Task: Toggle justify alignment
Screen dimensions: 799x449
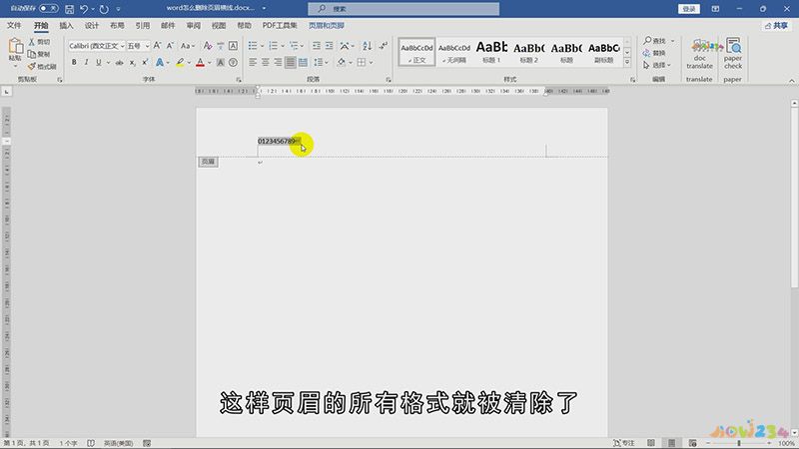Action: tap(290, 62)
